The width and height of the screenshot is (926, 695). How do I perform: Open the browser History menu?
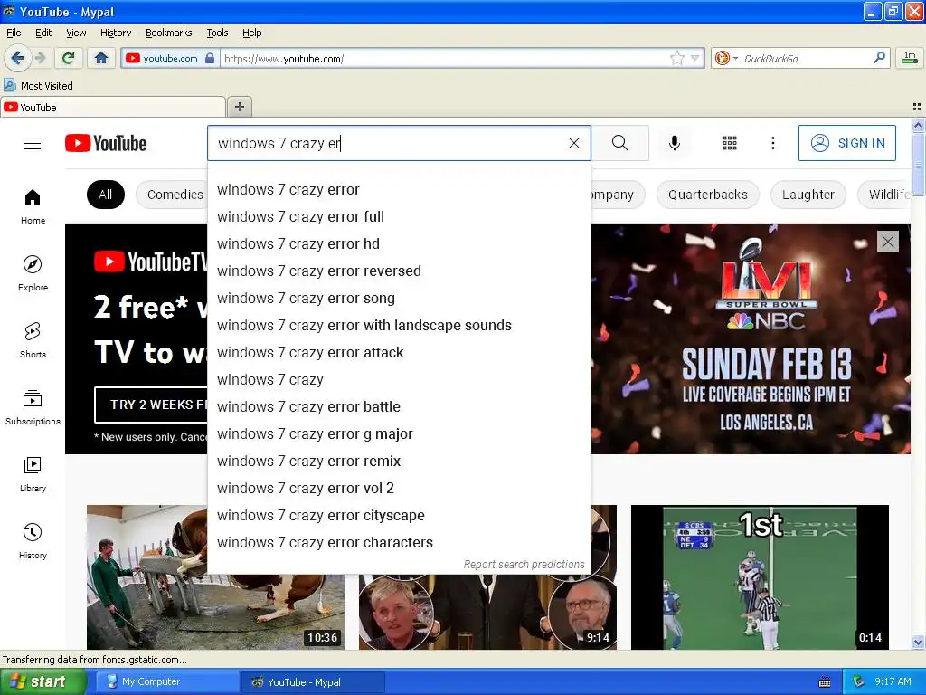pos(116,33)
